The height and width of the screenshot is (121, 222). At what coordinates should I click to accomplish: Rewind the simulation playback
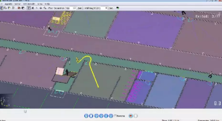click(101, 116)
